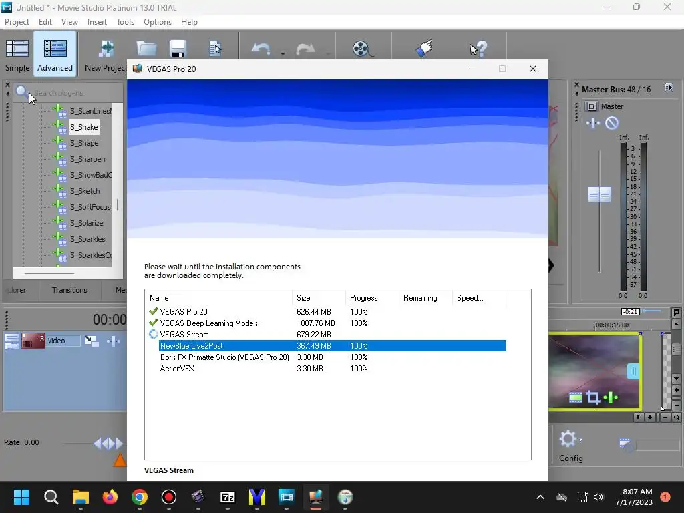Switch to Simple mode in Movie Studio
The width and height of the screenshot is (684, 513).
point(17,55)
